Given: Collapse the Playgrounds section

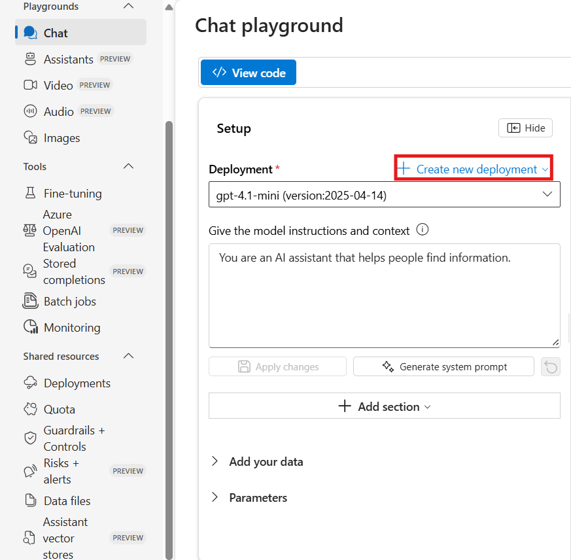Looking at the screenshot, I should click(129, 5).
